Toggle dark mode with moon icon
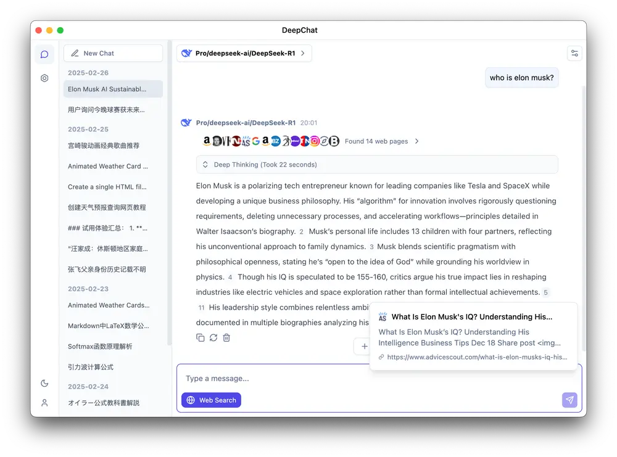The height and width of the screenshot is (457, 617). 44,383
